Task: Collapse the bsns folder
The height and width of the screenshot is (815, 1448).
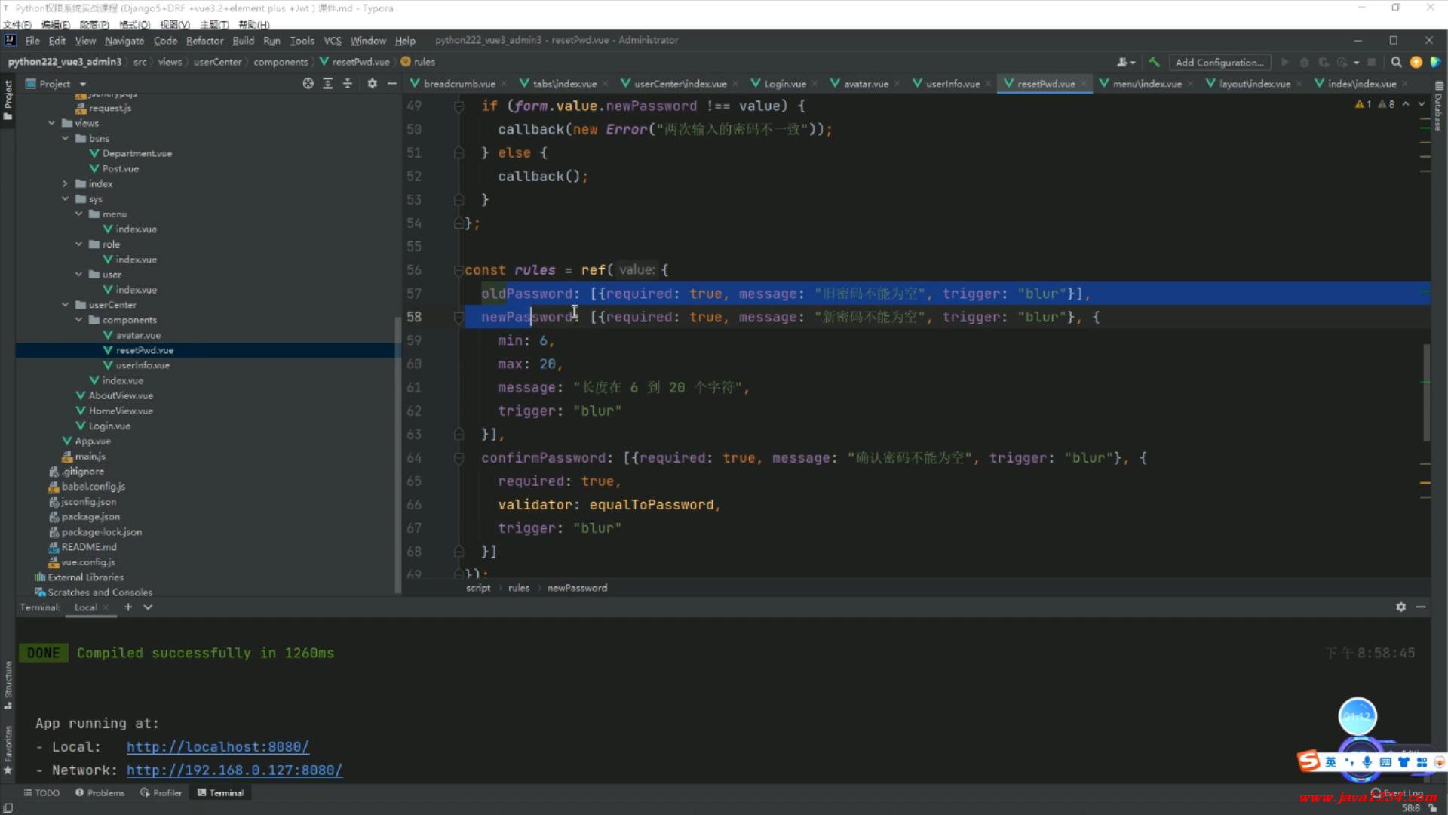Action: [x=66, y=138]
